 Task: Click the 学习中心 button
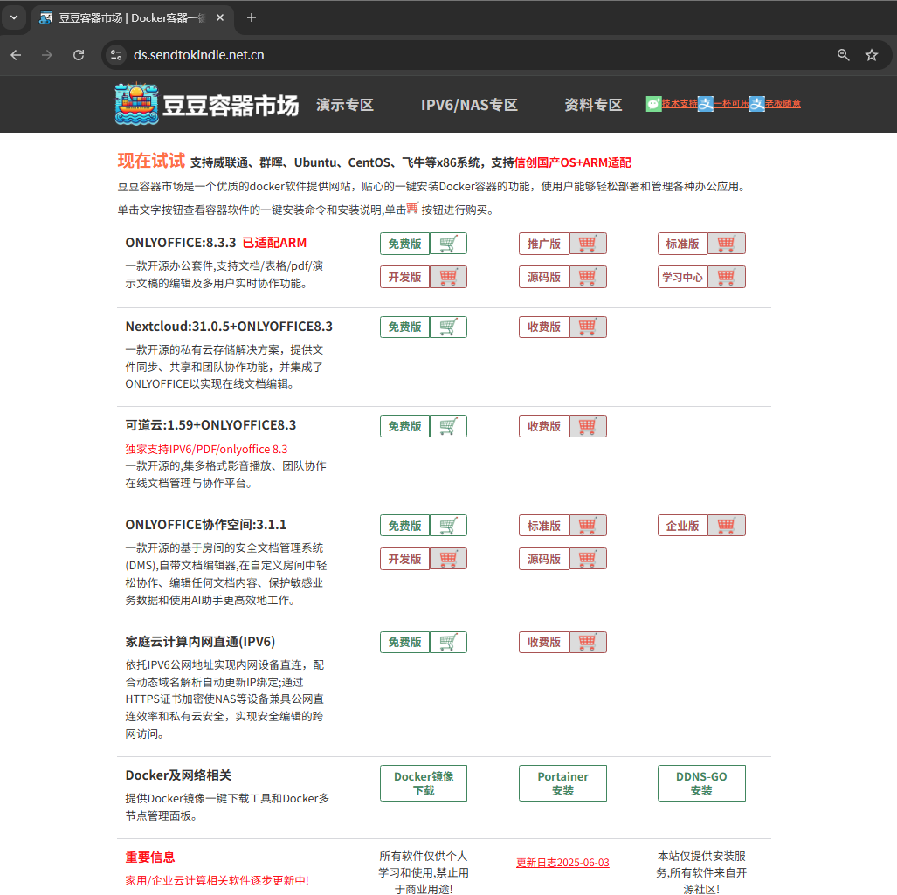click(x=682, y=277)
